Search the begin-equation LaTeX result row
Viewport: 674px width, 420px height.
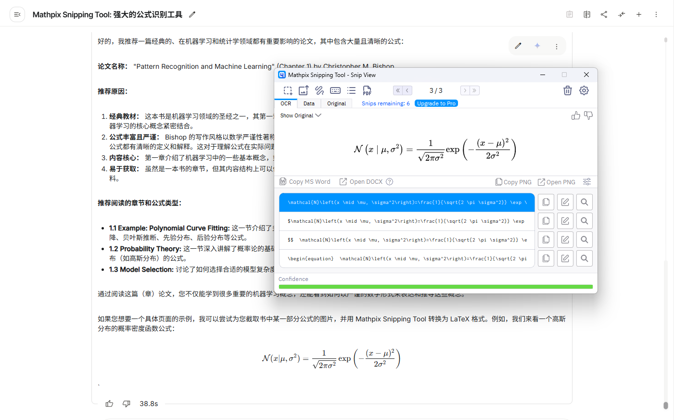585,259
